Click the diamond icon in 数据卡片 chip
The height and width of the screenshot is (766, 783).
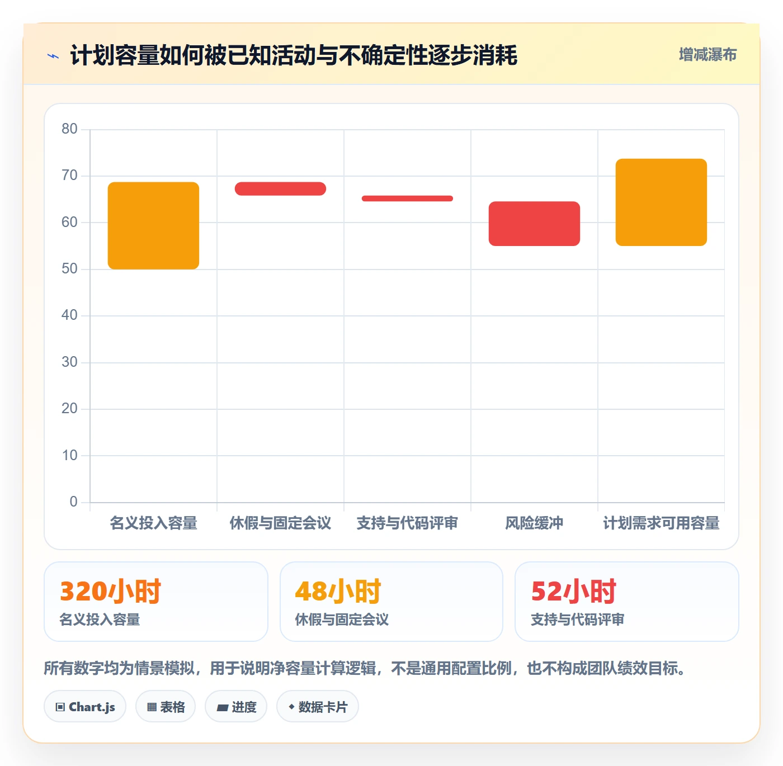[291, 707]
